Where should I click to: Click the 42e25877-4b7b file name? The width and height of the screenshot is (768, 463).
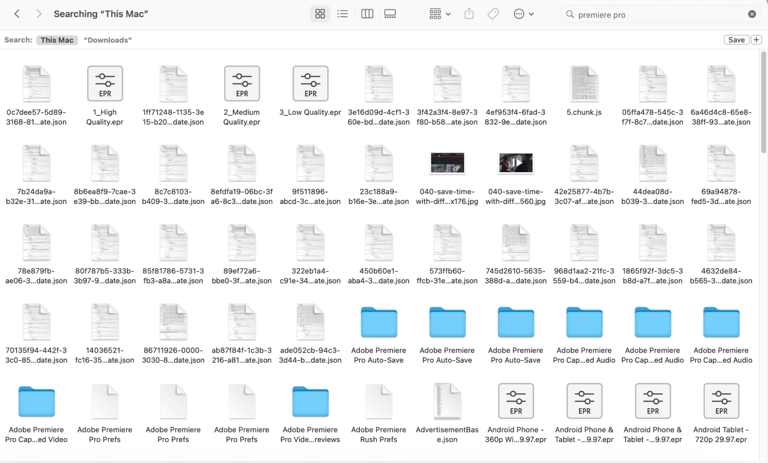584,196
